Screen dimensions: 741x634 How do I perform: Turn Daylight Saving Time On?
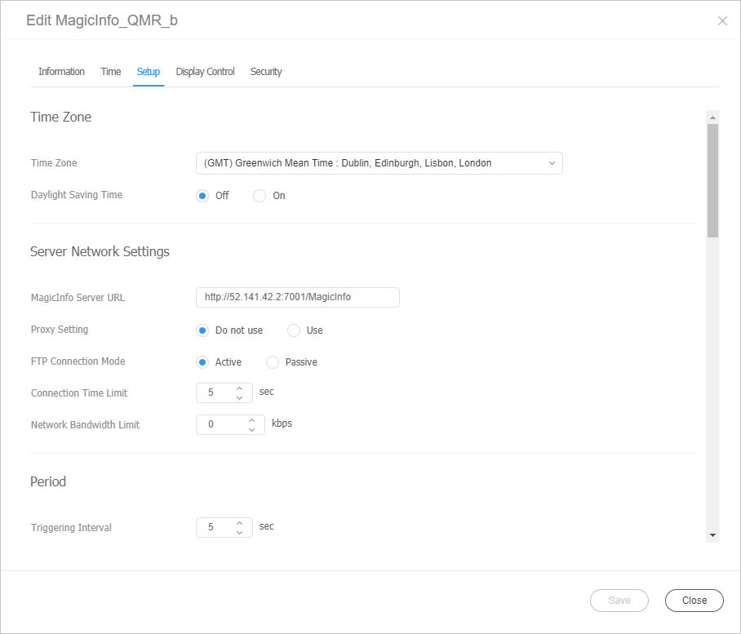[260, 196]
